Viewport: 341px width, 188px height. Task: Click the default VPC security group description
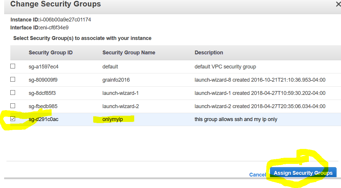click(x=225, y=67)
